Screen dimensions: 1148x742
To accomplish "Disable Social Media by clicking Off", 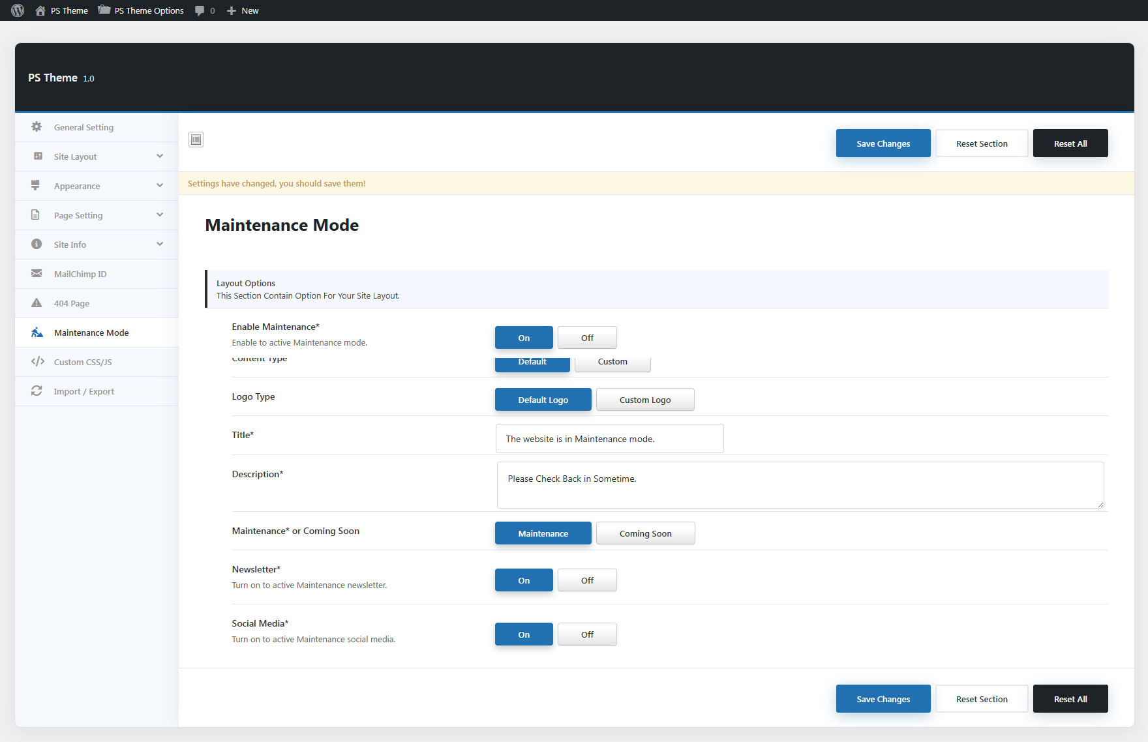I will (586, 634).
